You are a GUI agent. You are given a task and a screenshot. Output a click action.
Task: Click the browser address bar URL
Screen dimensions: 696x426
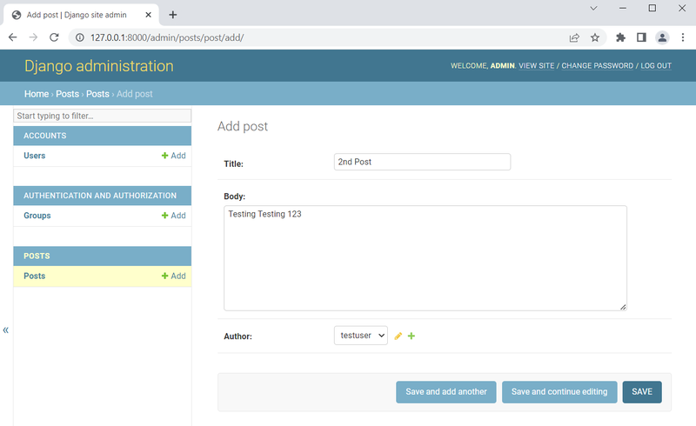coord(167,37)
